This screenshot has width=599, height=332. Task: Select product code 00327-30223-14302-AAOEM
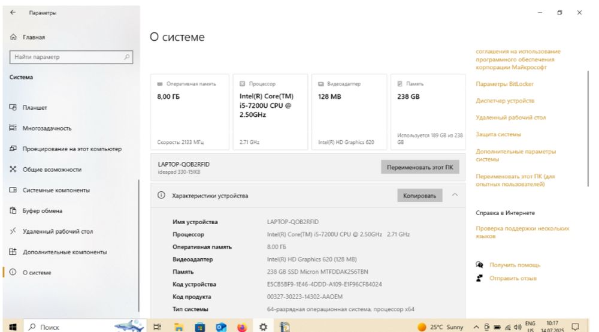(x=304, y=297)
